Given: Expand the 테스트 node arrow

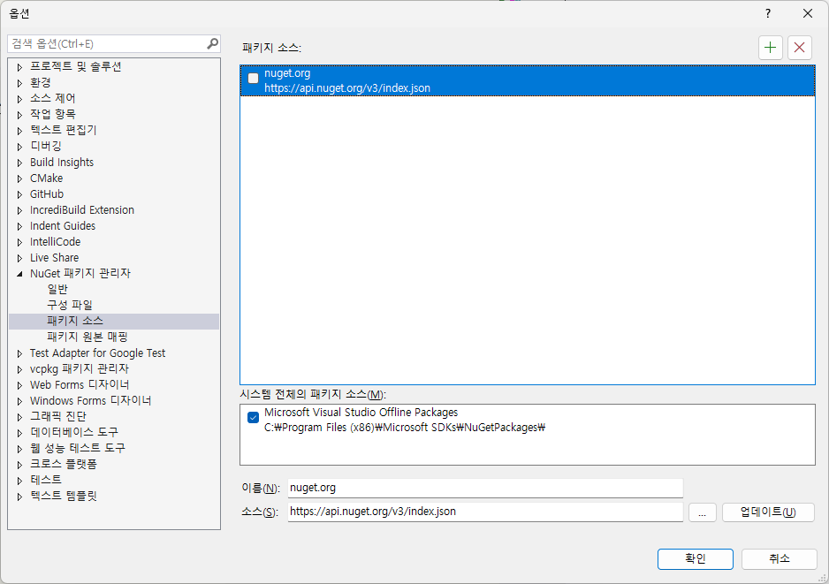Looking at the screenshot, I should point(19,481).
